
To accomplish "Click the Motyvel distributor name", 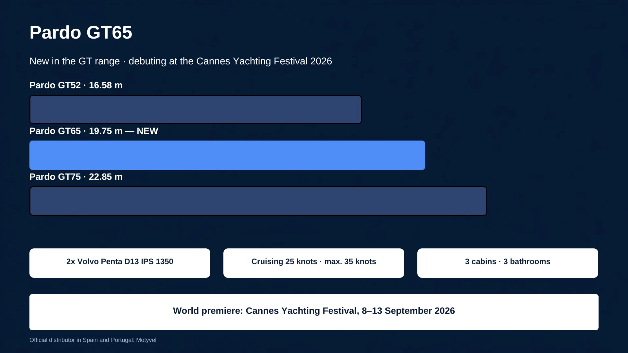I will 146,340.
